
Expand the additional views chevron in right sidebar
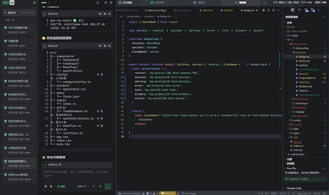tap(319, 10)
